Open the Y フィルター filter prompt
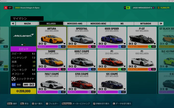The image size is (174, 108). pos(52,104)
